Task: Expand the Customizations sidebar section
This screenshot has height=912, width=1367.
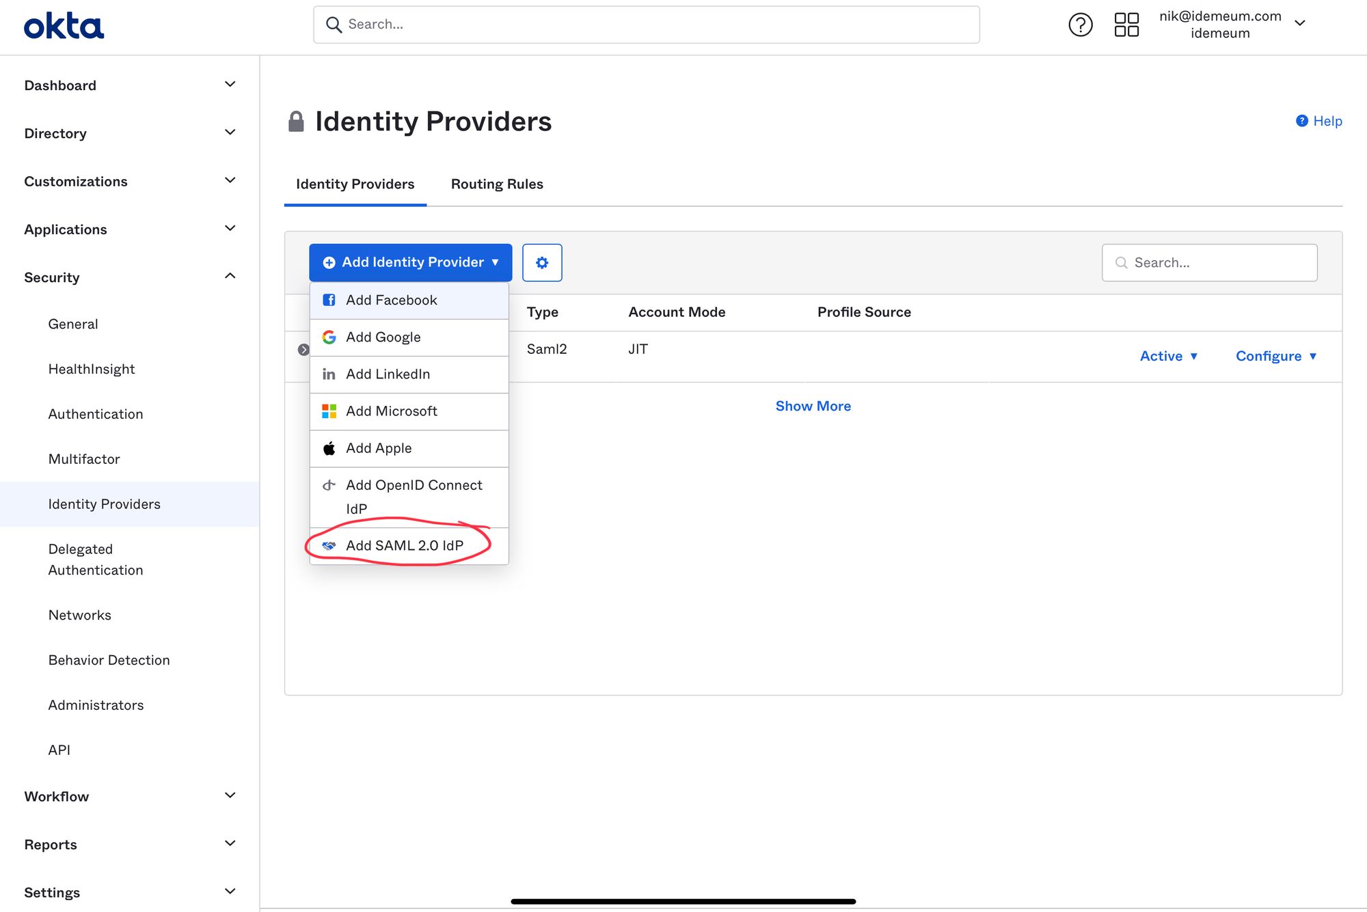Action: 130,181
